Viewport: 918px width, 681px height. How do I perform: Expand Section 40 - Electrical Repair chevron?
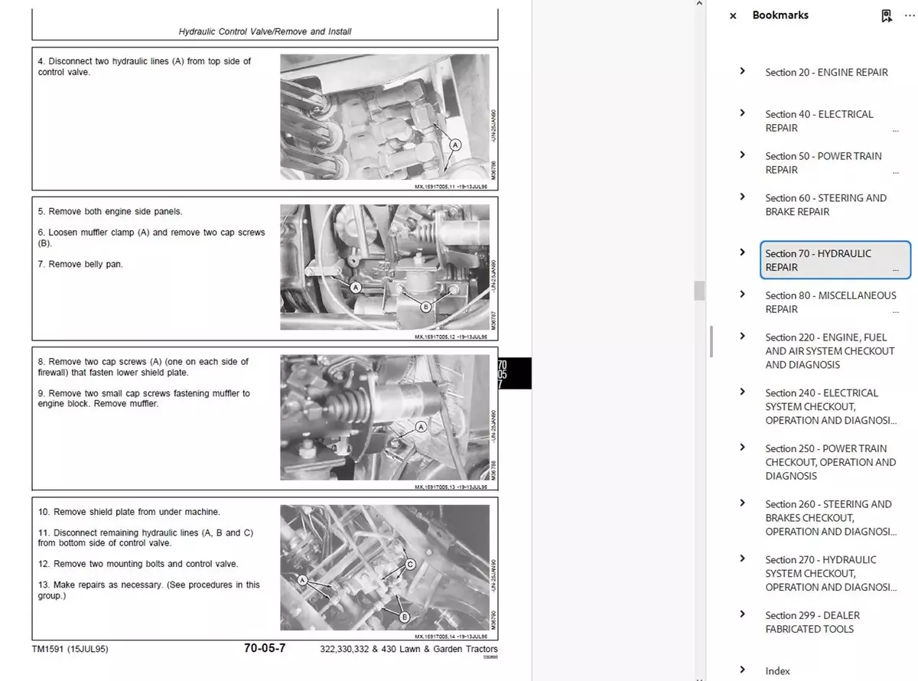pos(742,113)
